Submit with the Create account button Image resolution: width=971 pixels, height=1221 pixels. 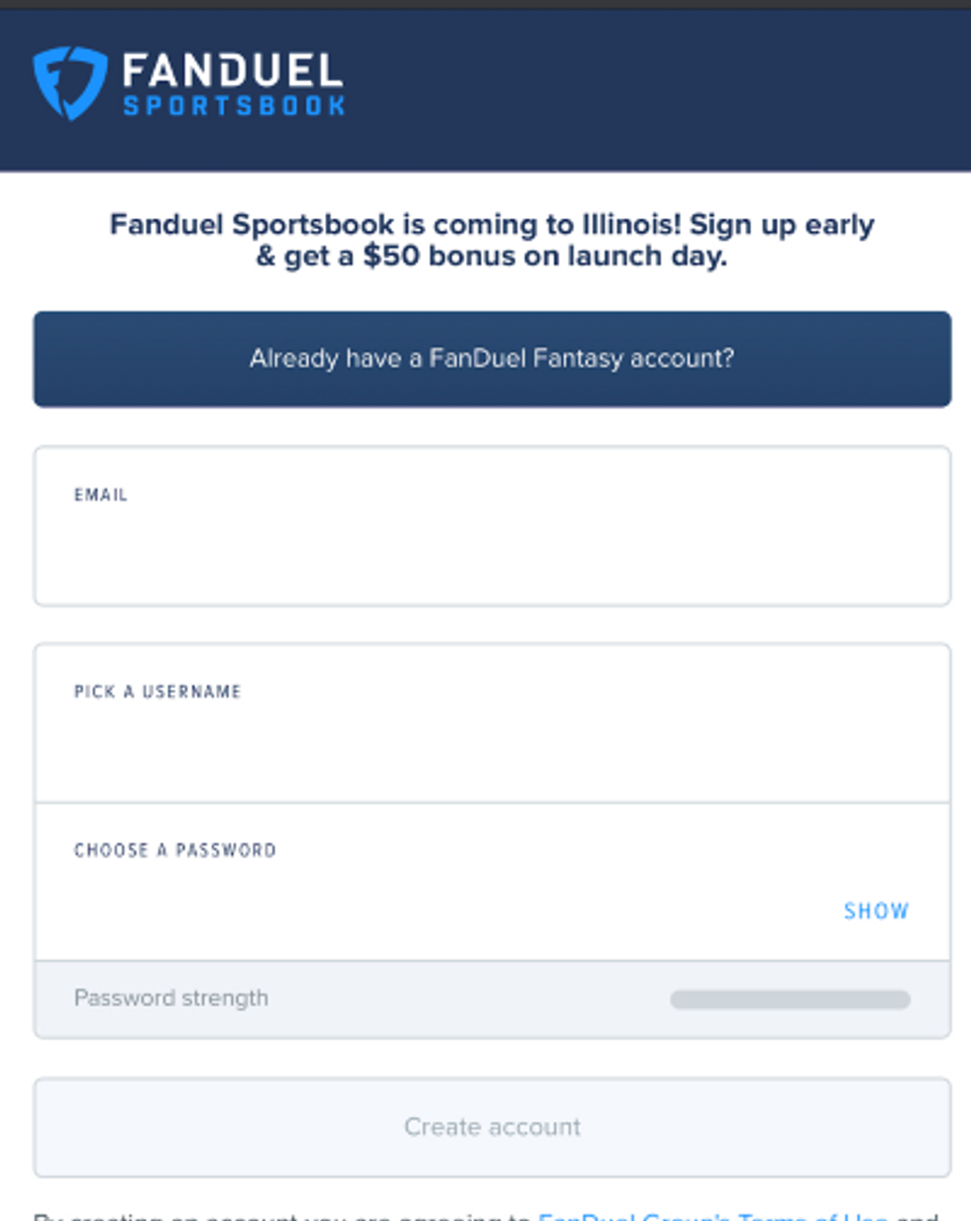492,1127
